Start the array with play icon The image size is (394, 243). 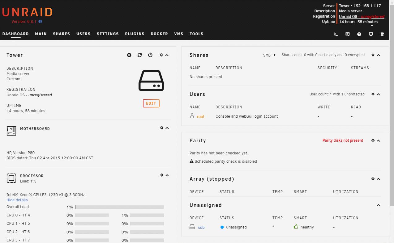tap(129, 55)
